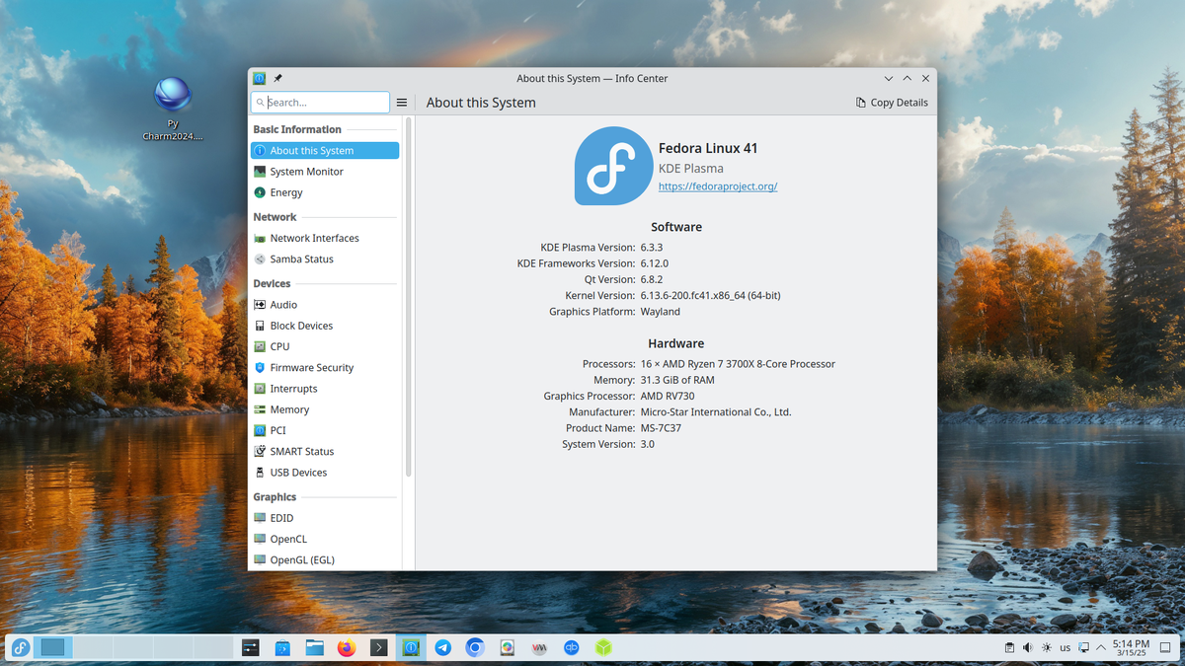Open the PyCharm desktop shortcut
Image resolution: width=1185 pixels, height=666 pixels.
(173, 109)
